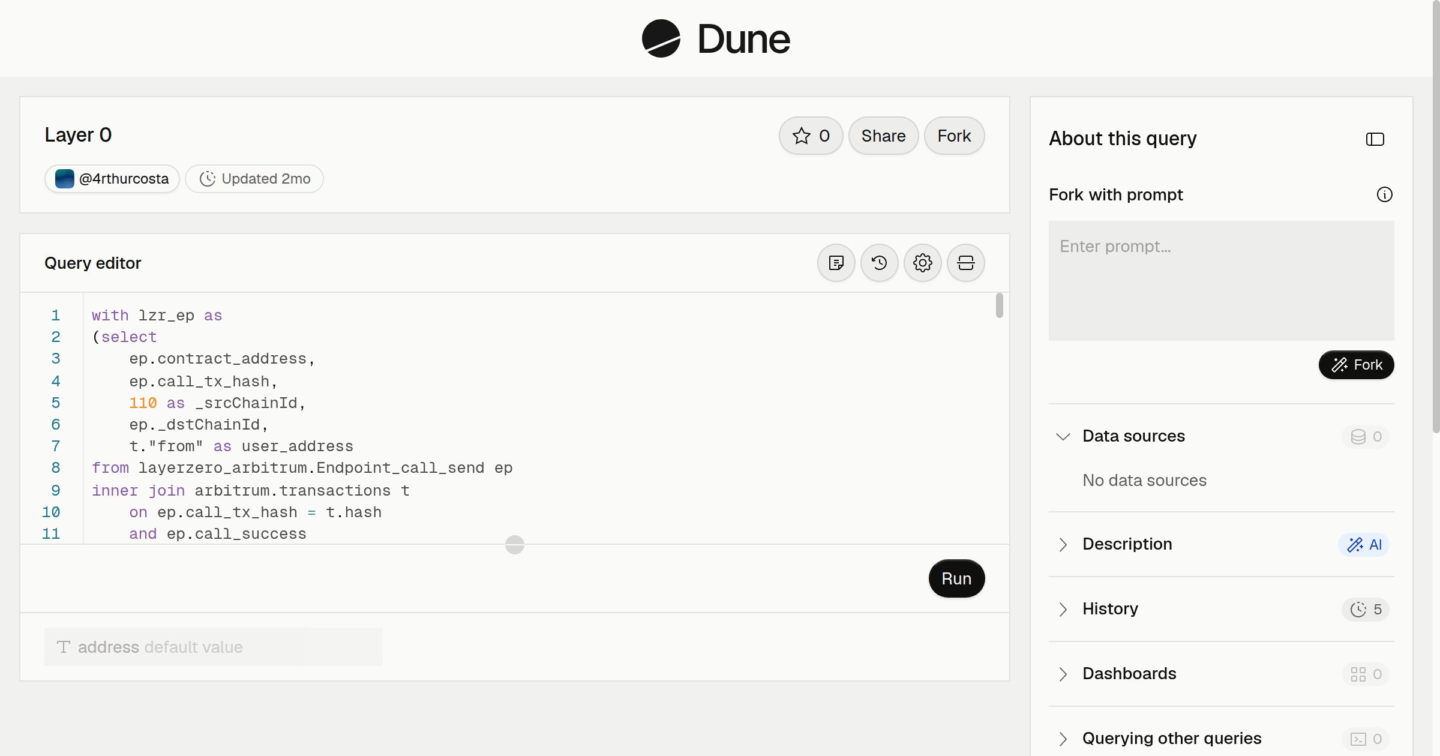The image size is (1440, 756).
Task: Click the Data sources count badge
Action: click(x=1365, y=437)
